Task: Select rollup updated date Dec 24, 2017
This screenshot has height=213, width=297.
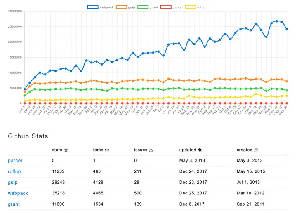Action: point(193,171)
